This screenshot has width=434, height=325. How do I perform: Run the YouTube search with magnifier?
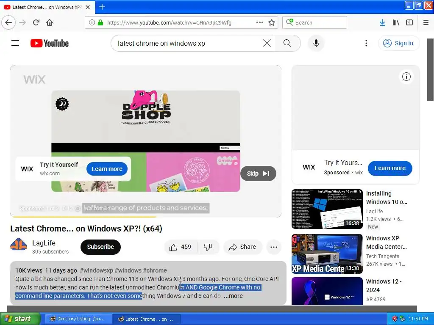pyautogui.click(x=287, y=43)
